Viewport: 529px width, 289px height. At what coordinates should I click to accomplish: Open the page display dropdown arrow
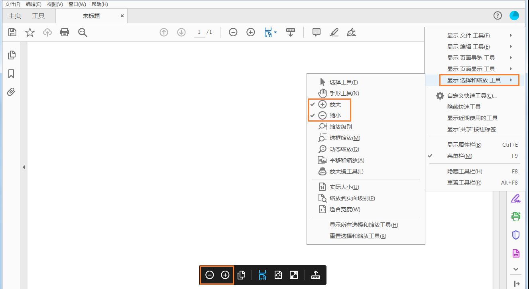[274, 32]
